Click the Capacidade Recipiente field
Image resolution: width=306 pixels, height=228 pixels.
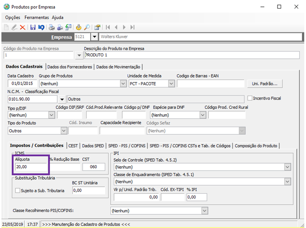[122, 131]
